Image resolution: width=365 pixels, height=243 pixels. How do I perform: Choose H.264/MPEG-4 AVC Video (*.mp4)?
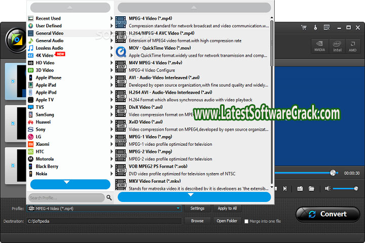192,37
